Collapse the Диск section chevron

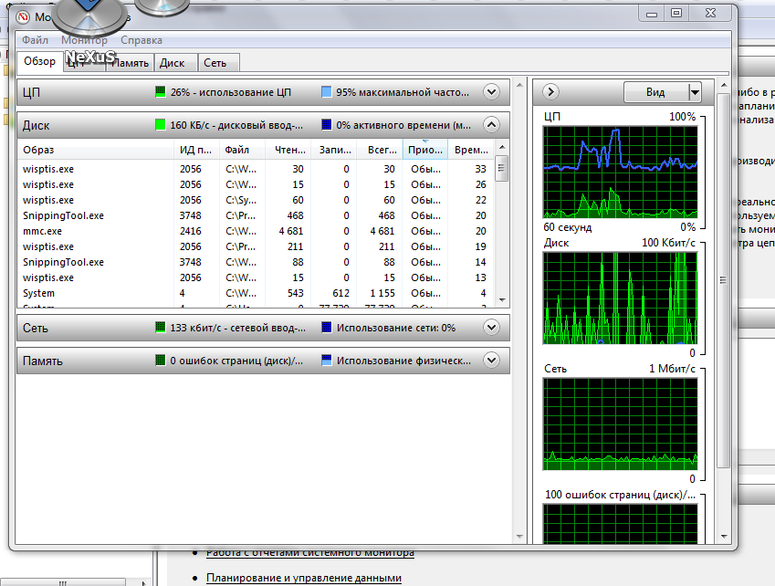pos(491,125)
